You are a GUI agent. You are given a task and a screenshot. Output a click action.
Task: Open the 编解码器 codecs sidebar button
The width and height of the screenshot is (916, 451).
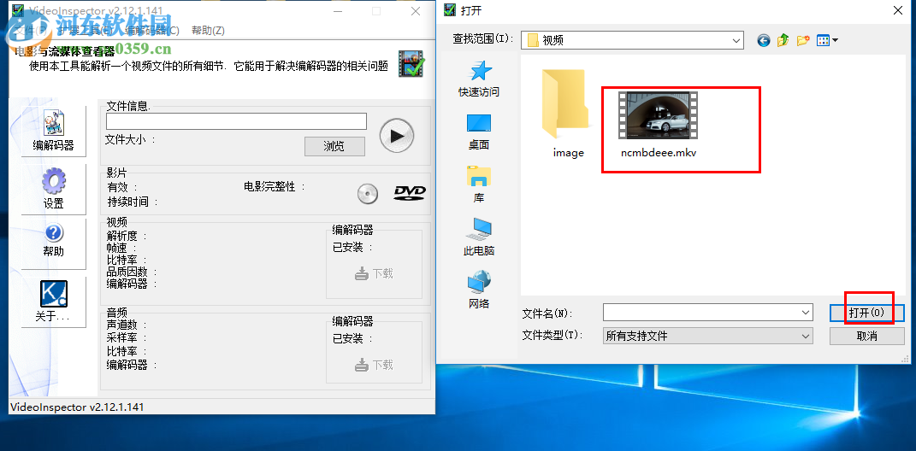53,132
